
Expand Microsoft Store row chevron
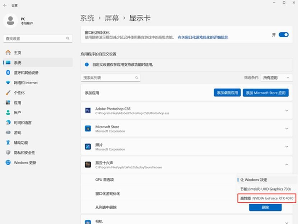pyautogui.click(x=287, y=128)
